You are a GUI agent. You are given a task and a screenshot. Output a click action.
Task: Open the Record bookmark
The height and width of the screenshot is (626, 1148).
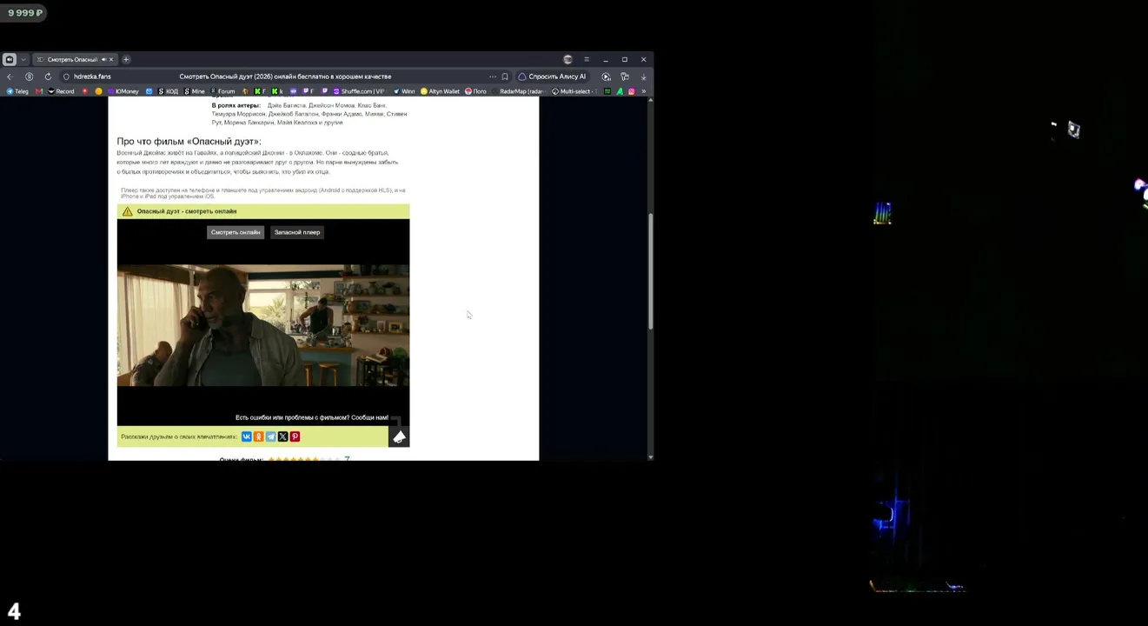click(61, 91)
